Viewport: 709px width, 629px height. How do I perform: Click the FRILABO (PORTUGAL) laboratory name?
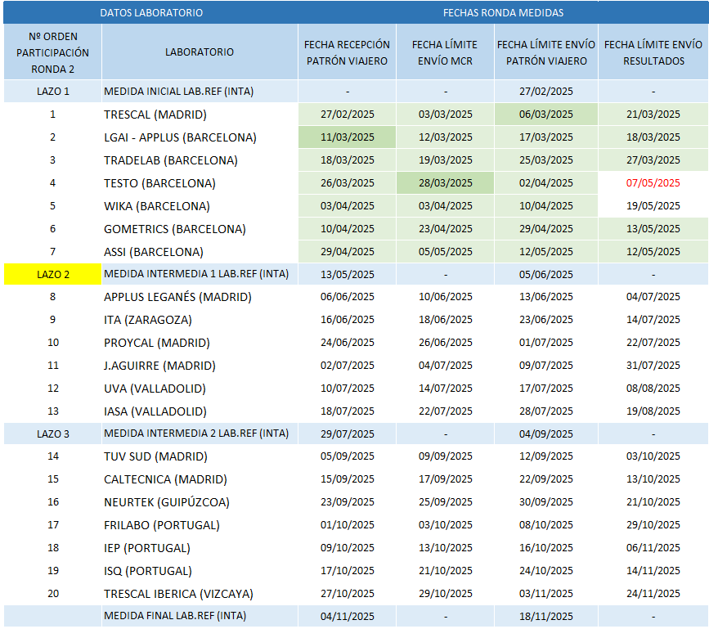(162, 525)
